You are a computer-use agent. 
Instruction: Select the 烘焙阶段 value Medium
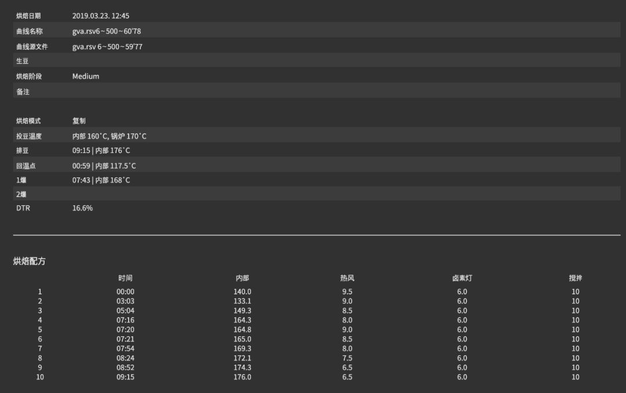[86, 77]
